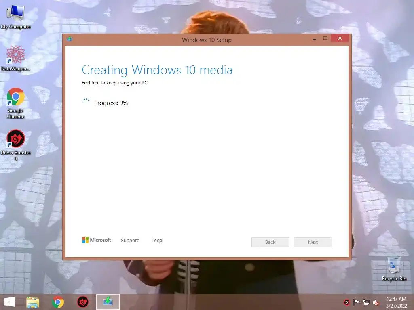
Task: Click the Progress: 9% text
Action: (x=111, y=103)
